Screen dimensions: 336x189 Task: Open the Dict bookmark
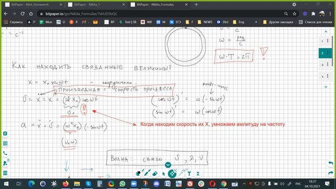pos(223,22)
